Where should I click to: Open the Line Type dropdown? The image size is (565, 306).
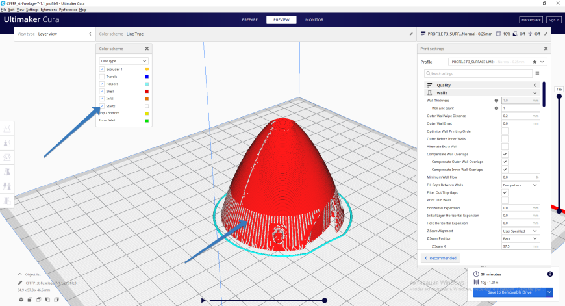pyautogui.click(x=123, y=61)
